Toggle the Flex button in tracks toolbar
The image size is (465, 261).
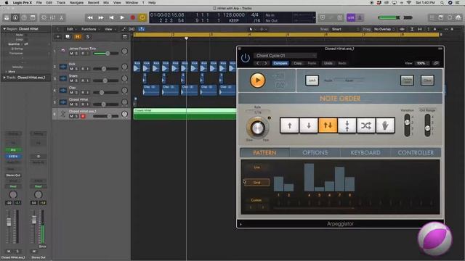click(x=132, y=29)
